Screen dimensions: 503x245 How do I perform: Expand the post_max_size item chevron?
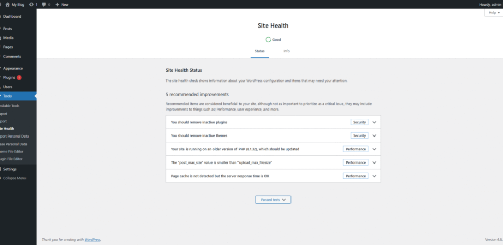pos(374,162)
